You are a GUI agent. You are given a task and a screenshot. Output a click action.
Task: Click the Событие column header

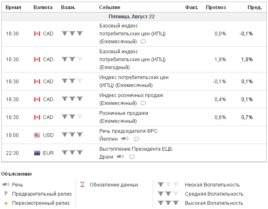pyautogui.click(x=110, y=7)
